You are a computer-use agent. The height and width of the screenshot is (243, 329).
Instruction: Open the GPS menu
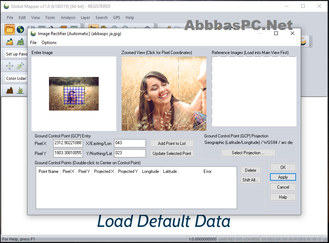pos(117,18)
